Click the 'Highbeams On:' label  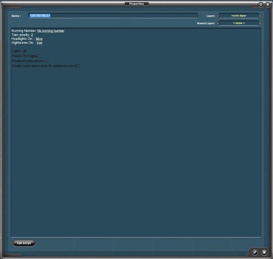23,43
